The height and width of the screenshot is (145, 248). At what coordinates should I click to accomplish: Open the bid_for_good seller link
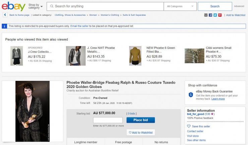pos(195,114)
